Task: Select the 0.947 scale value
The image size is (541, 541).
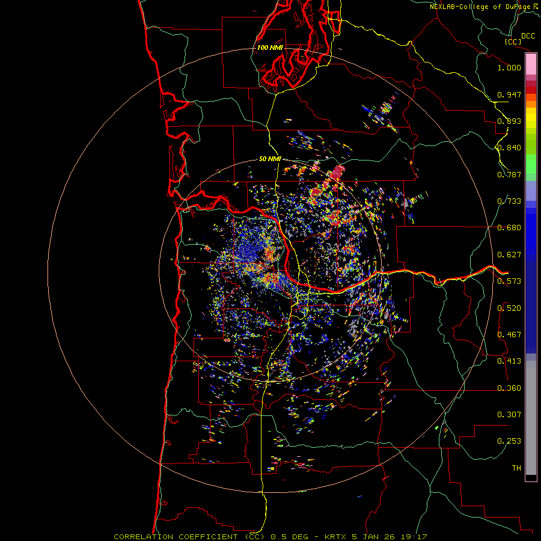Action: [x=509, y=94]
